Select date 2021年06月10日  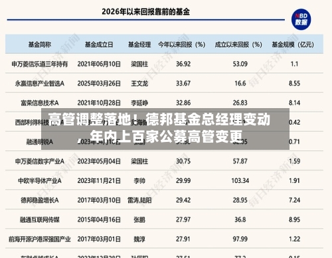coord(99,64)
